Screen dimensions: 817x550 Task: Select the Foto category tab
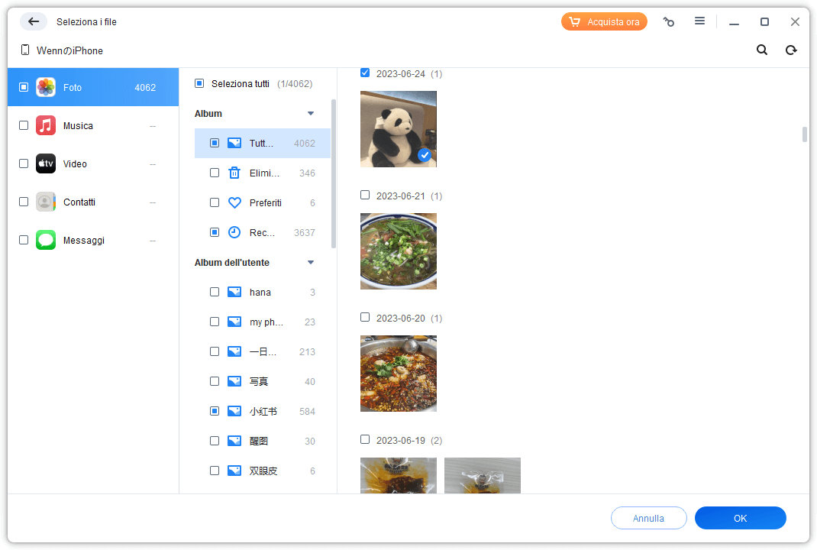click(93, 88)
